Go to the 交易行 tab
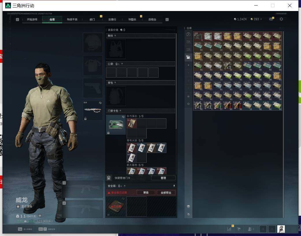The width and height of the screenshot is (301, 236). [x=112, y=19]
